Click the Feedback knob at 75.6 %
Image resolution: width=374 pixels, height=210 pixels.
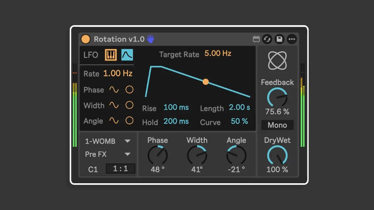277,97
